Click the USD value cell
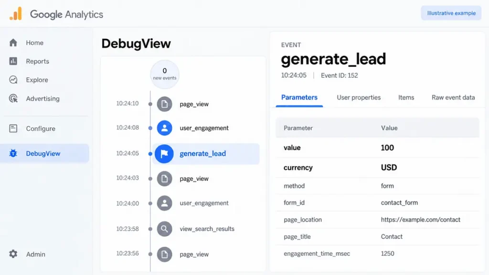Viewport: 489px width, 275px height. point(389,168)
